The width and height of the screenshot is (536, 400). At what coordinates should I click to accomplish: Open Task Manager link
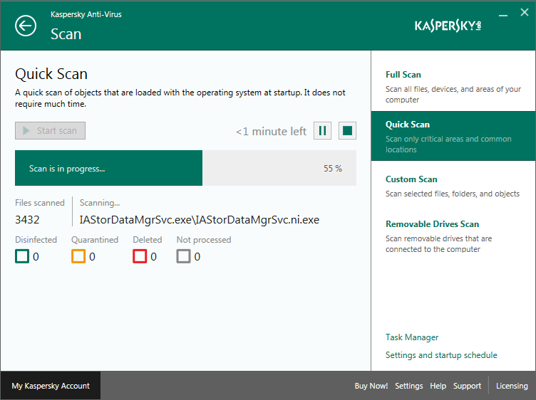(412, 337)
